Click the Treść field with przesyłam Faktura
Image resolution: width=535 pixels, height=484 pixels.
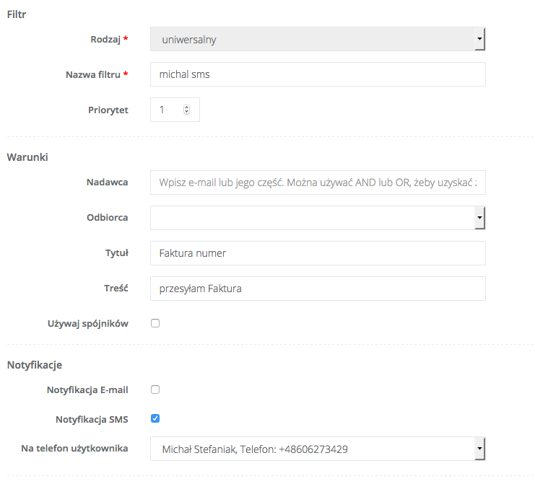318,289
